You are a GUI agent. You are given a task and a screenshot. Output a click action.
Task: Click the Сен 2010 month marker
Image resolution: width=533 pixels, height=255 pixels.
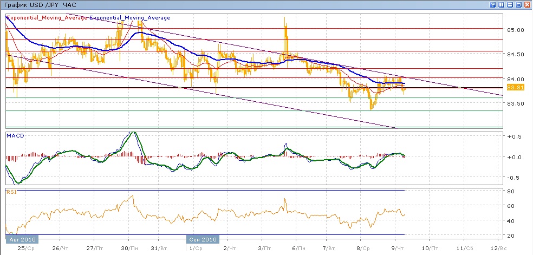[x=203, y=239]
